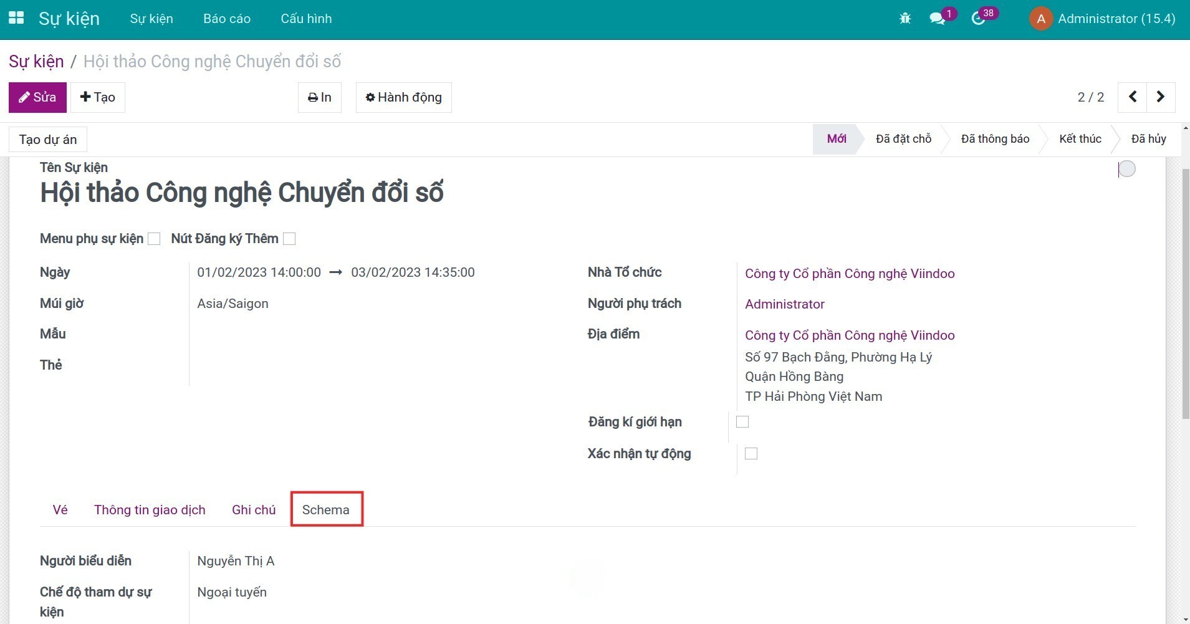Click the kanban state circle indicator
The height and width of the screenshot is (624, 1190).
(x=1126, y=169)
